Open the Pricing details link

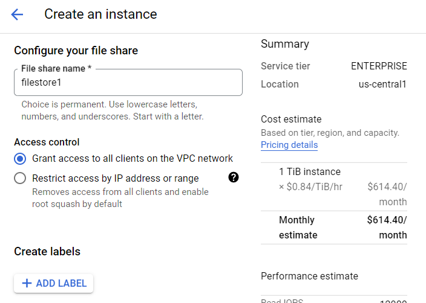pos(289,145)
